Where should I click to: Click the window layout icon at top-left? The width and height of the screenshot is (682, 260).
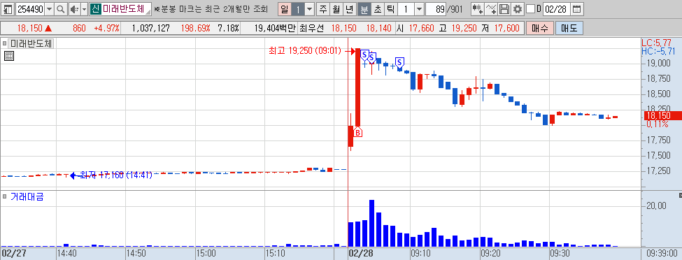pos(8,8)
